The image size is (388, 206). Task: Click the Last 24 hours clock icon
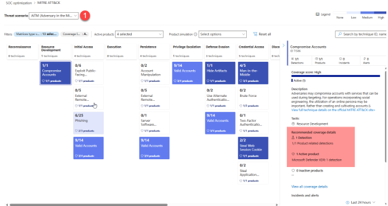[x=347, y=202]
